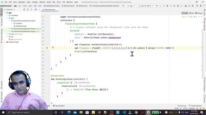Click the green Debug app bug icon

pyautogui.click(x=167, y=6)
